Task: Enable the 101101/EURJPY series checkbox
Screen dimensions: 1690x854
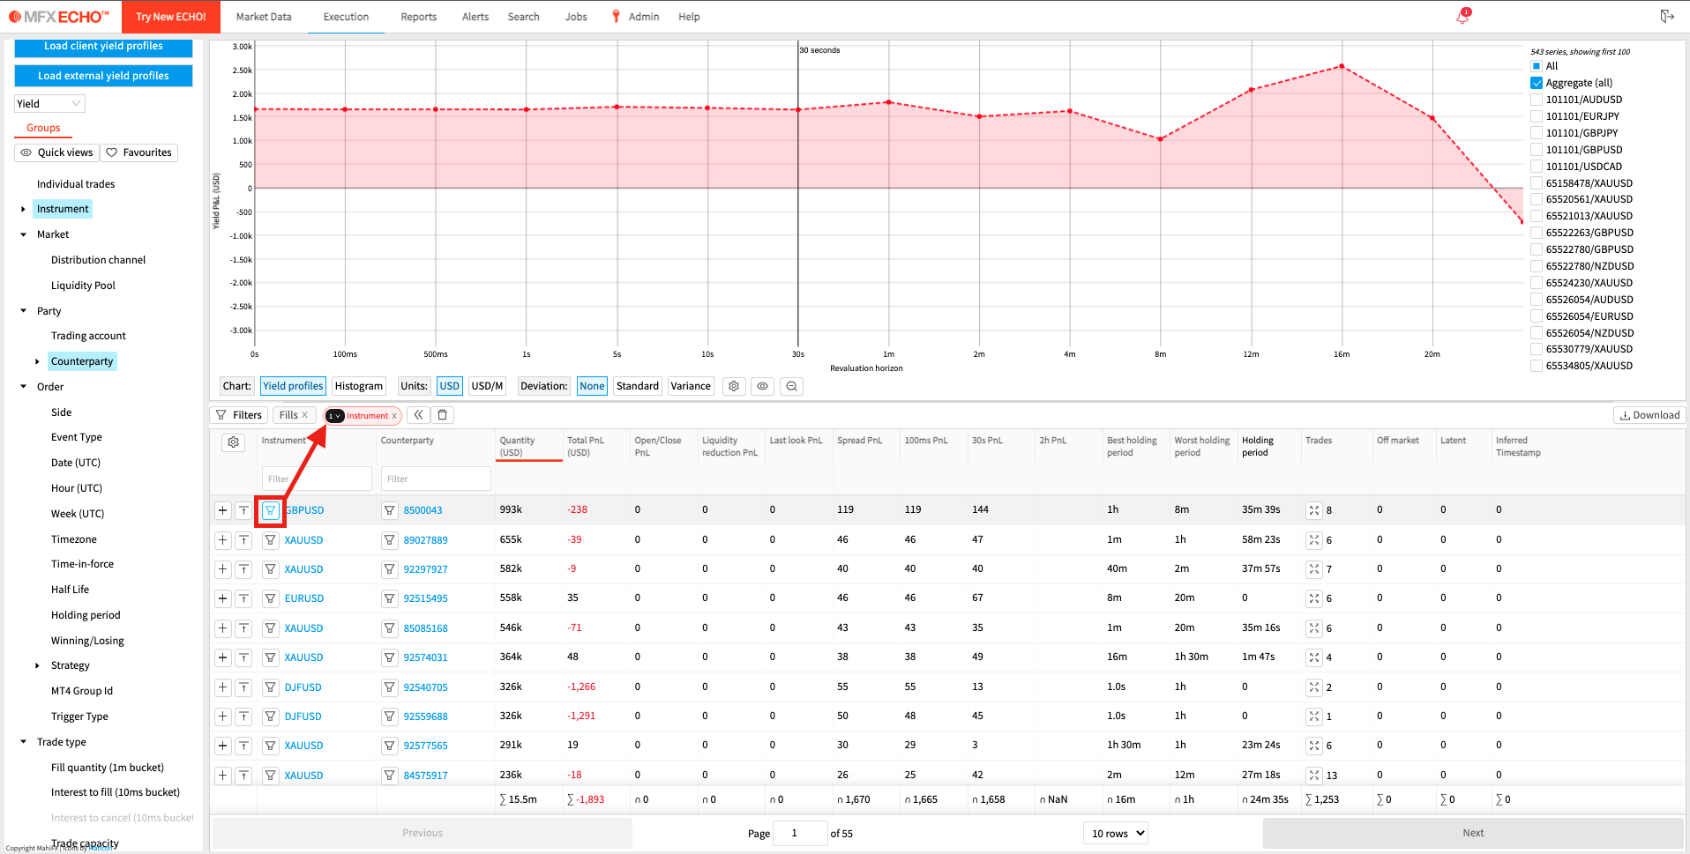Action: coord(1537,116)
